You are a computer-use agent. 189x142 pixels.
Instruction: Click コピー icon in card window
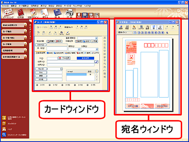(x=38, y=33)
